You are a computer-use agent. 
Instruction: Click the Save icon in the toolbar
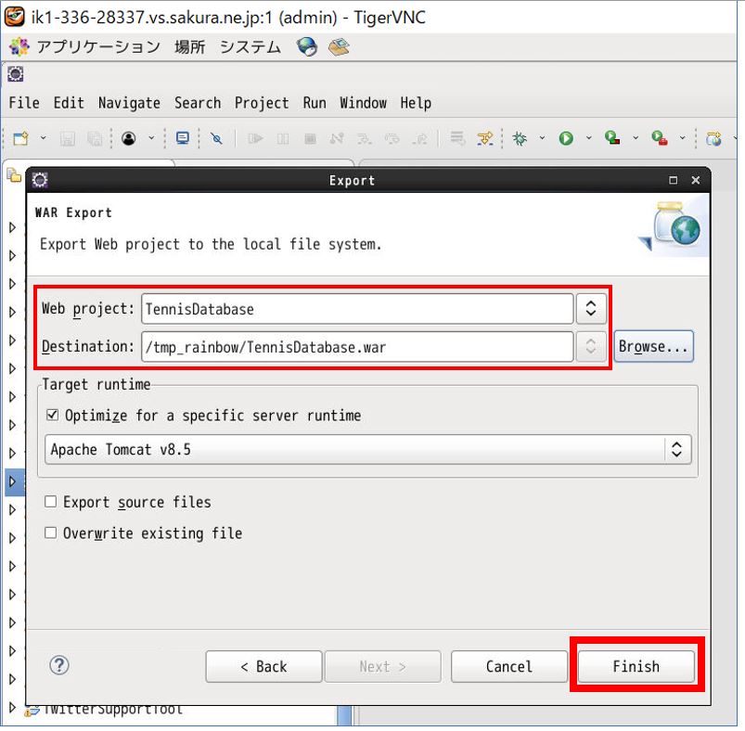(68, 139)
